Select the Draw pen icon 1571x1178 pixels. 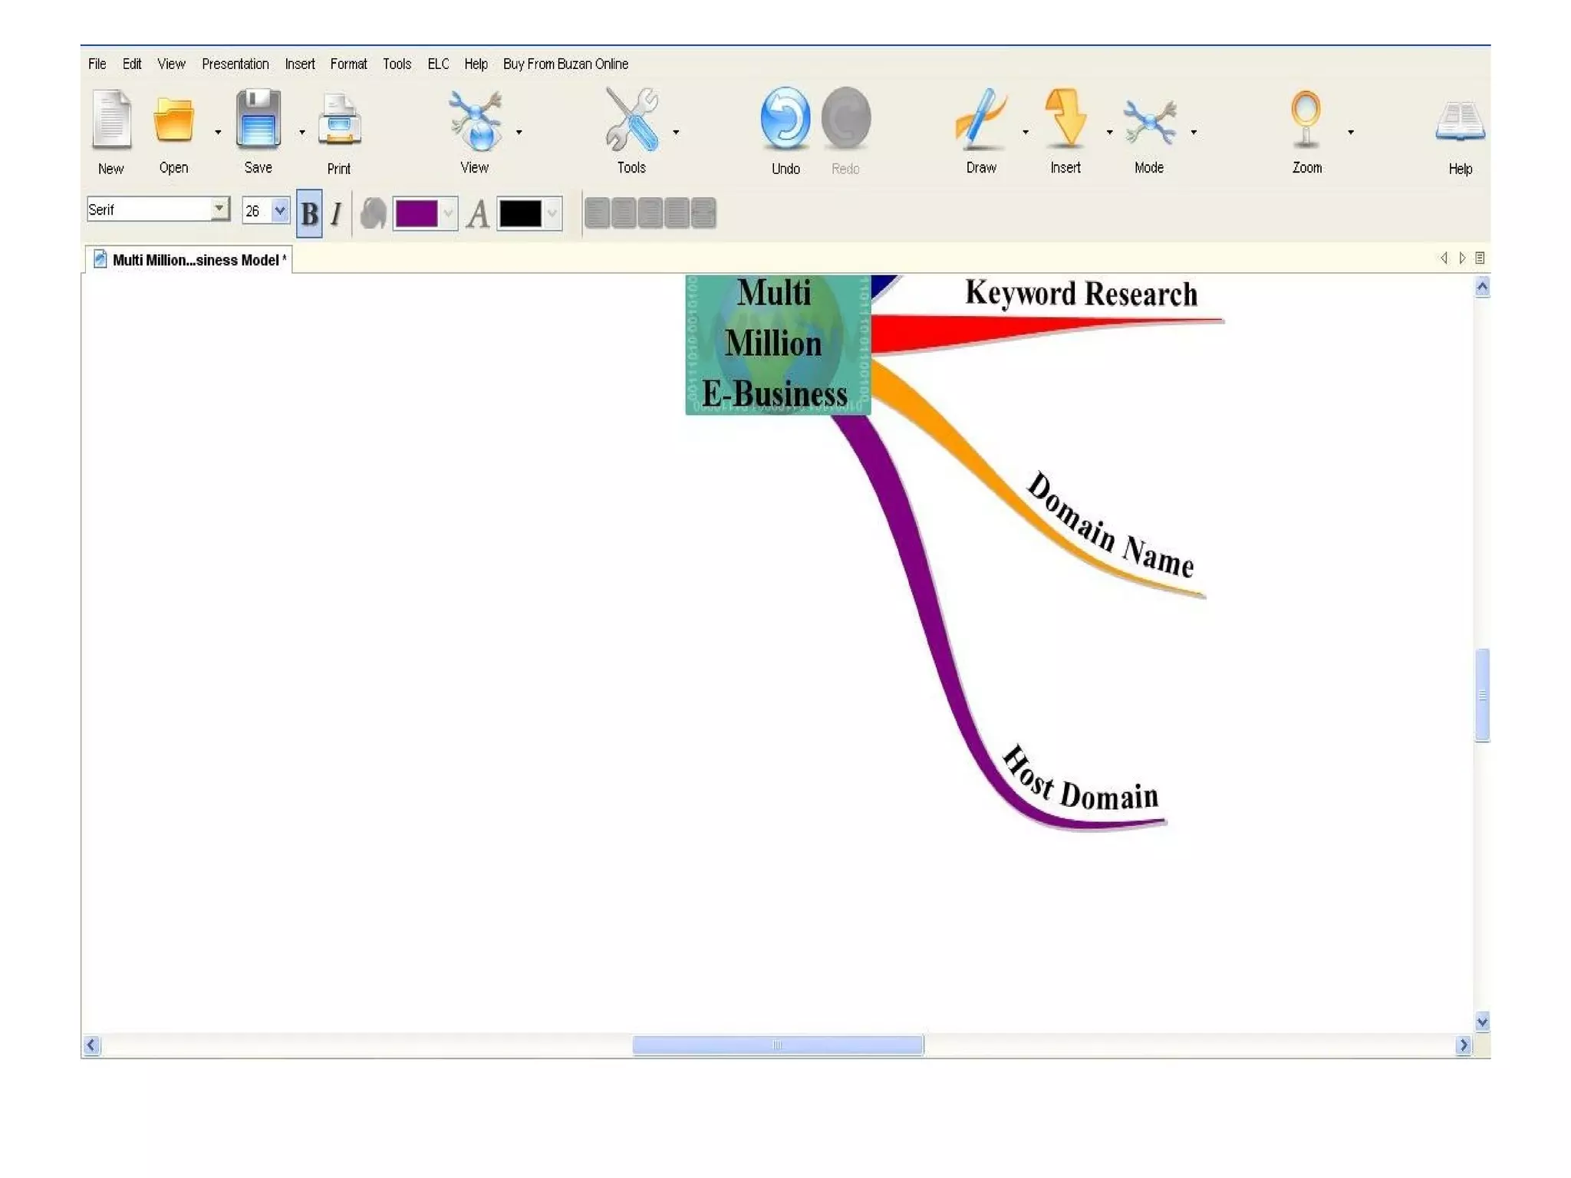click(x=980, y=119)
